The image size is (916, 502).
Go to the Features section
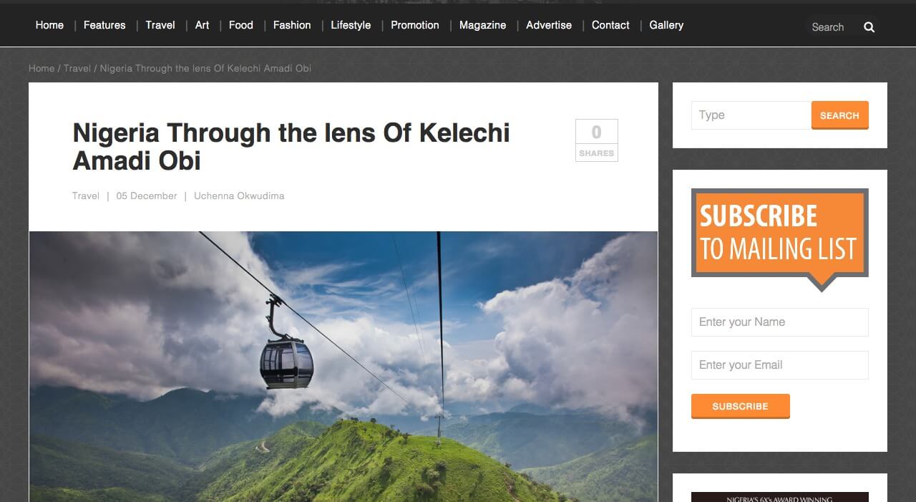104,25
